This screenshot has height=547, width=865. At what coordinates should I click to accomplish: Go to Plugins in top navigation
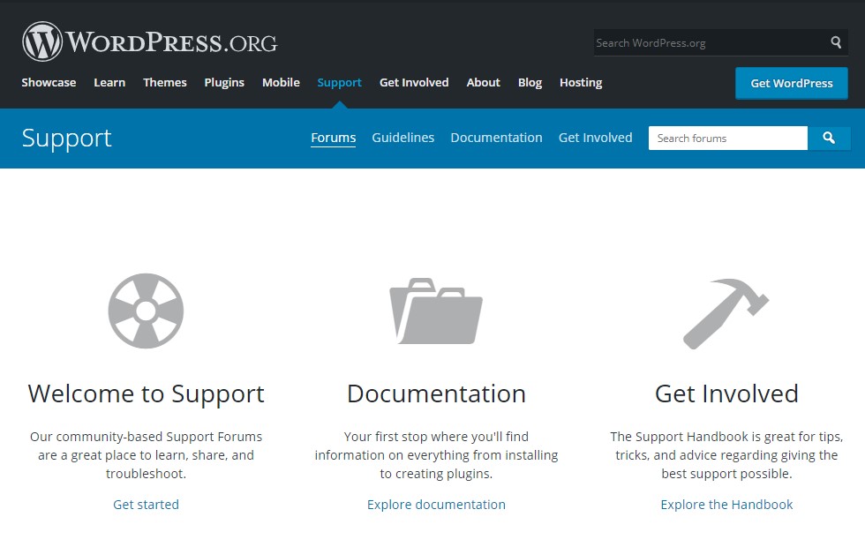(x=224, y=83)
